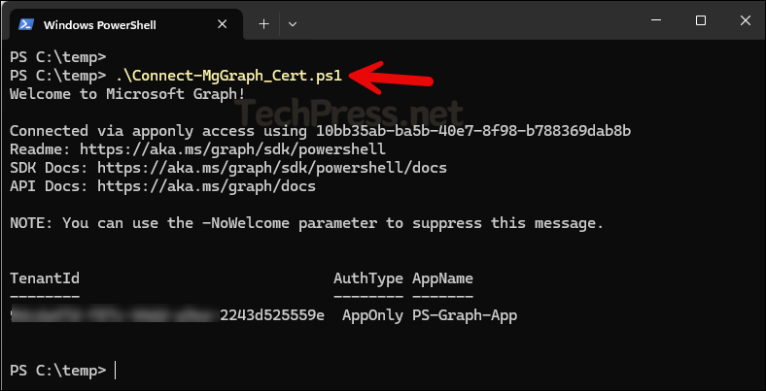Place cursor at the last PS C:\temp> prompt
This screenshot has height=391, width=766.
pos(115,371)
